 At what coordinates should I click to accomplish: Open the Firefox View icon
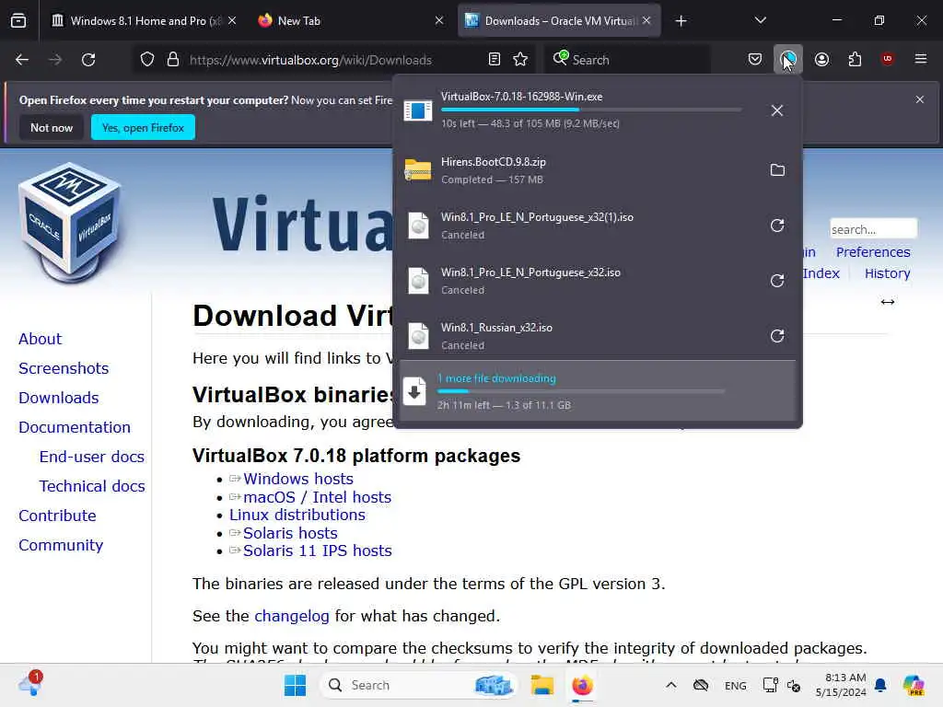[18, 20]
